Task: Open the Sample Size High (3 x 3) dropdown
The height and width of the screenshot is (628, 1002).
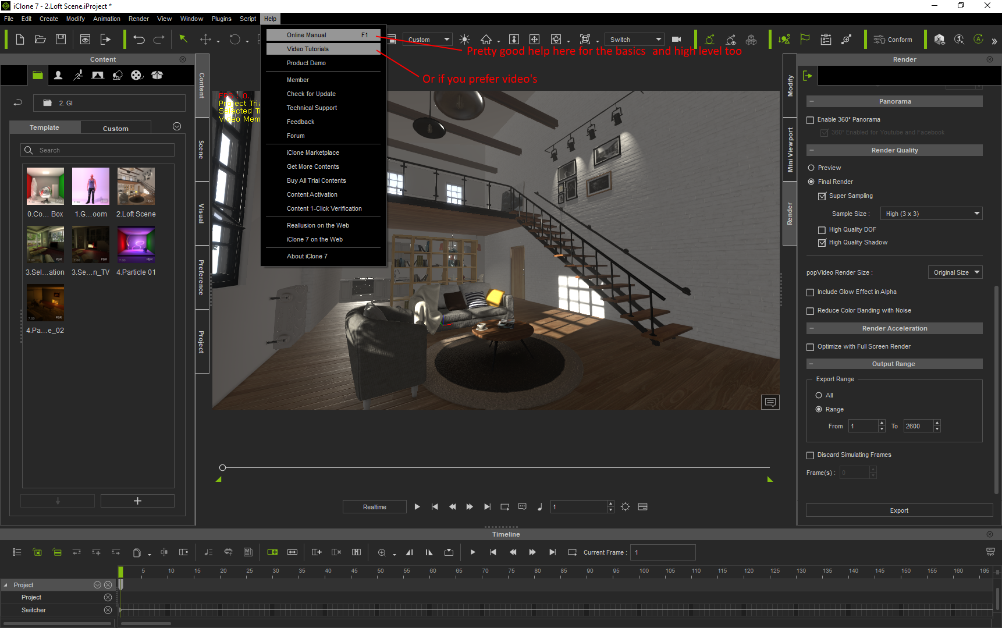Action: pos(932,214)
